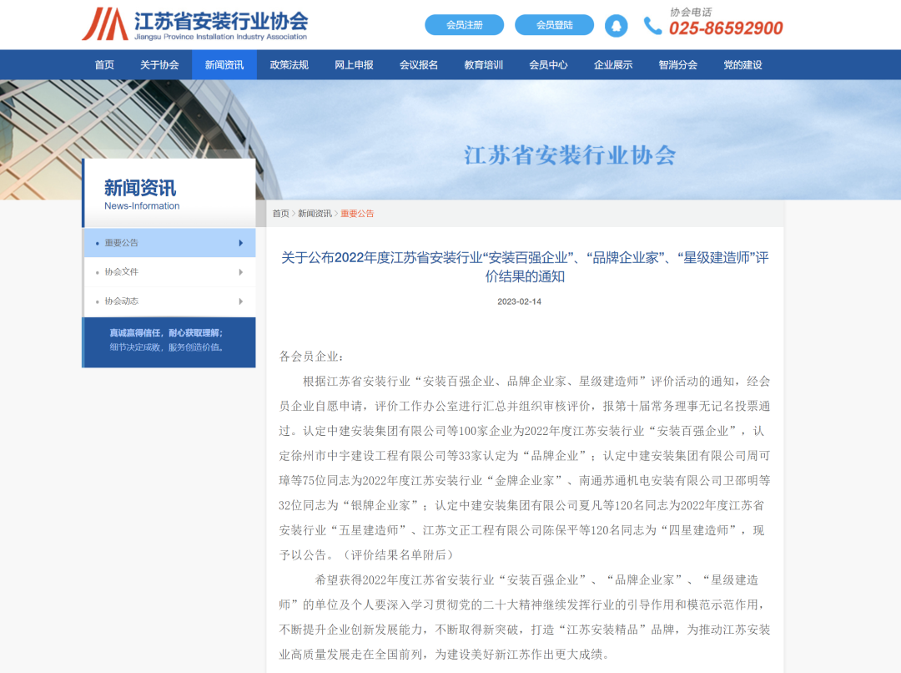Click the News-Information sidebar header
The image size is (901, 673).
pos(141,205)
